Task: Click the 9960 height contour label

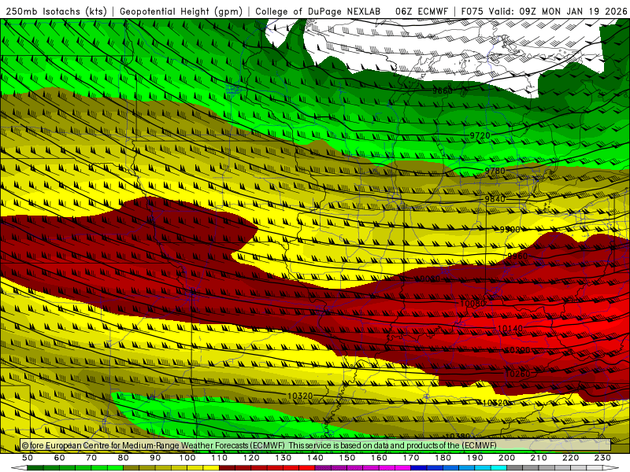Action: point(517,256)
